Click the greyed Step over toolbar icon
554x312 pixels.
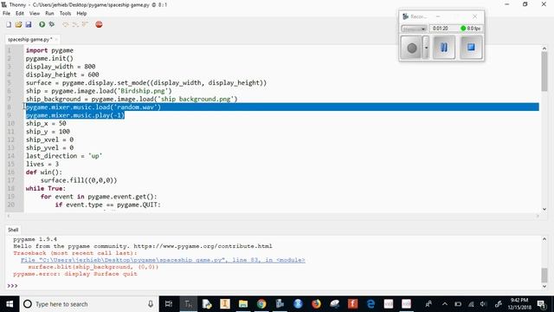[66, 24]
